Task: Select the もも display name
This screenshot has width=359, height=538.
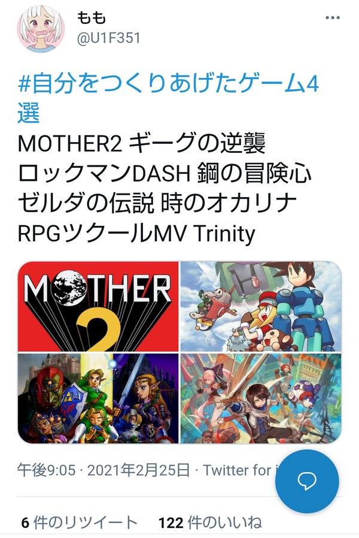Action: pyautogui.click(x=92, y=17)
